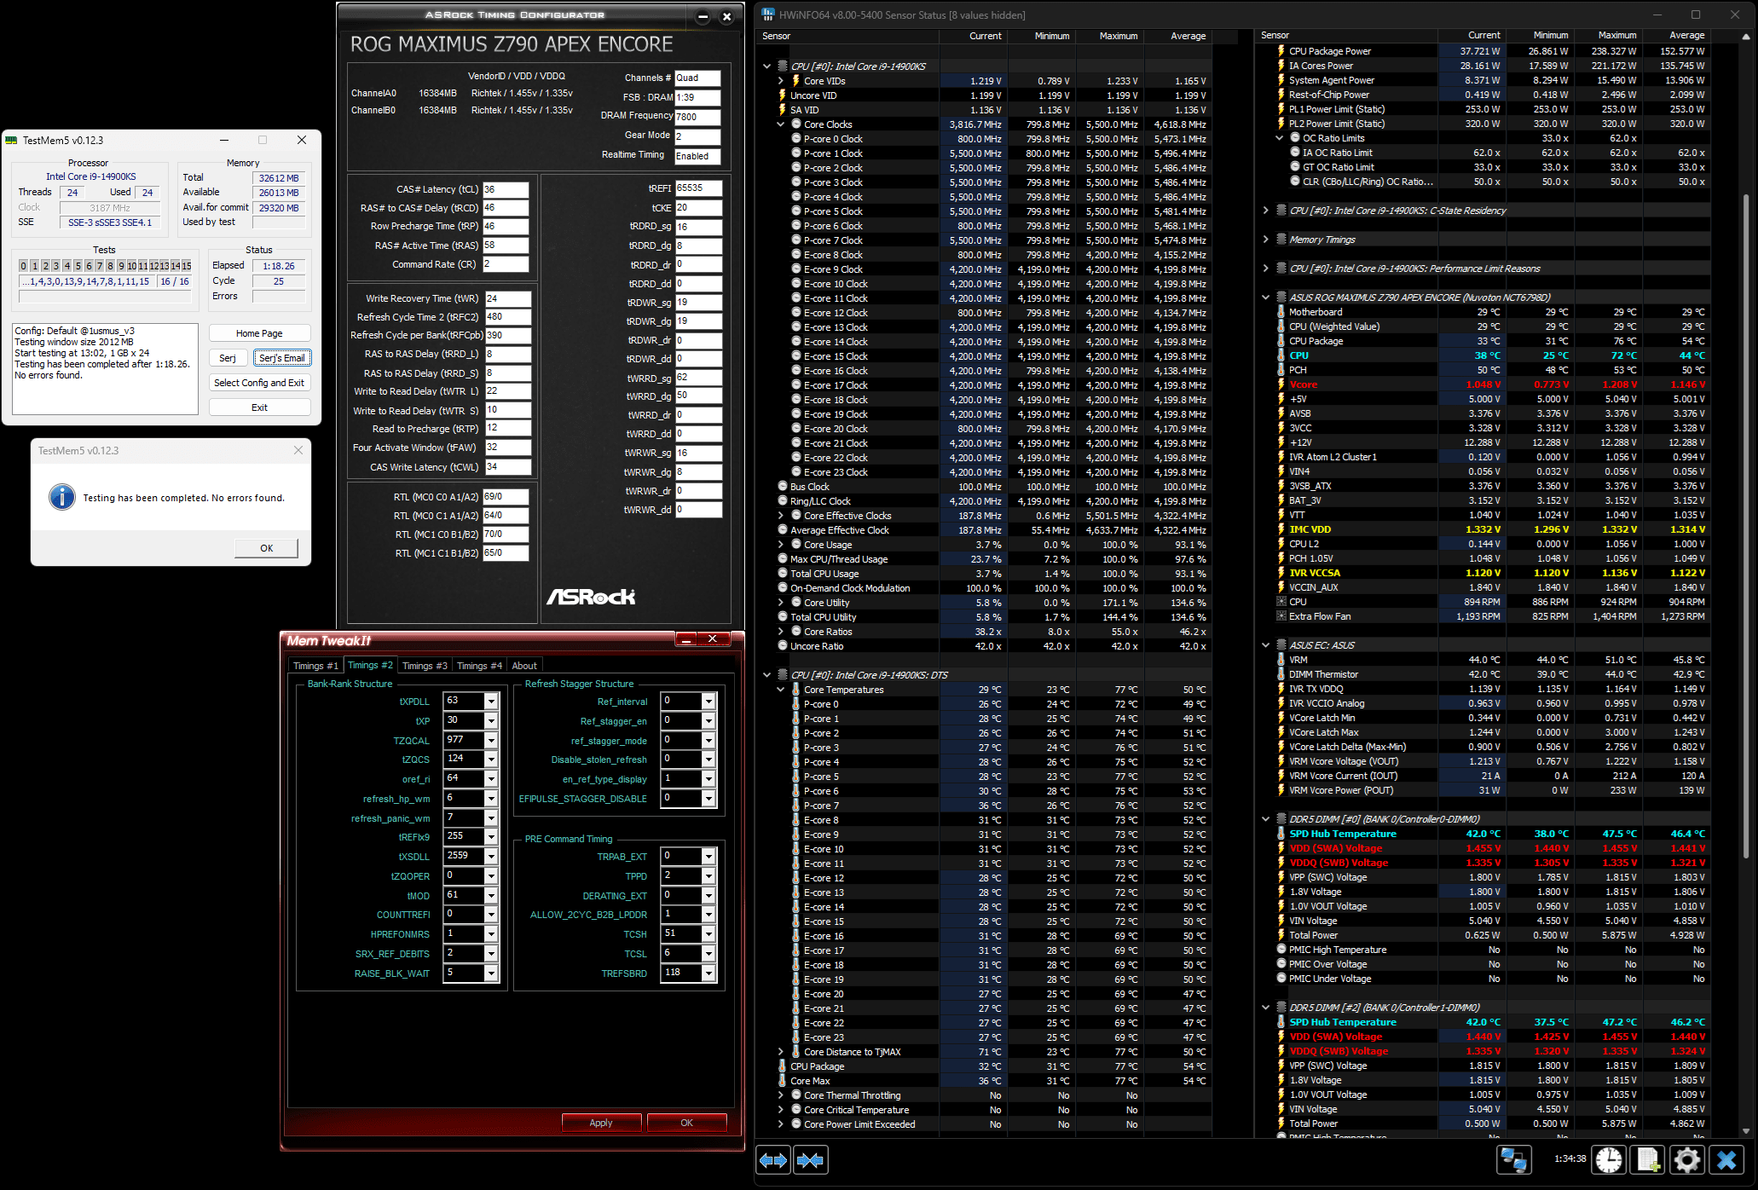Open the About tab in Mem TweakIt
1758x1190 pixels.
click(x=524, y=666)
